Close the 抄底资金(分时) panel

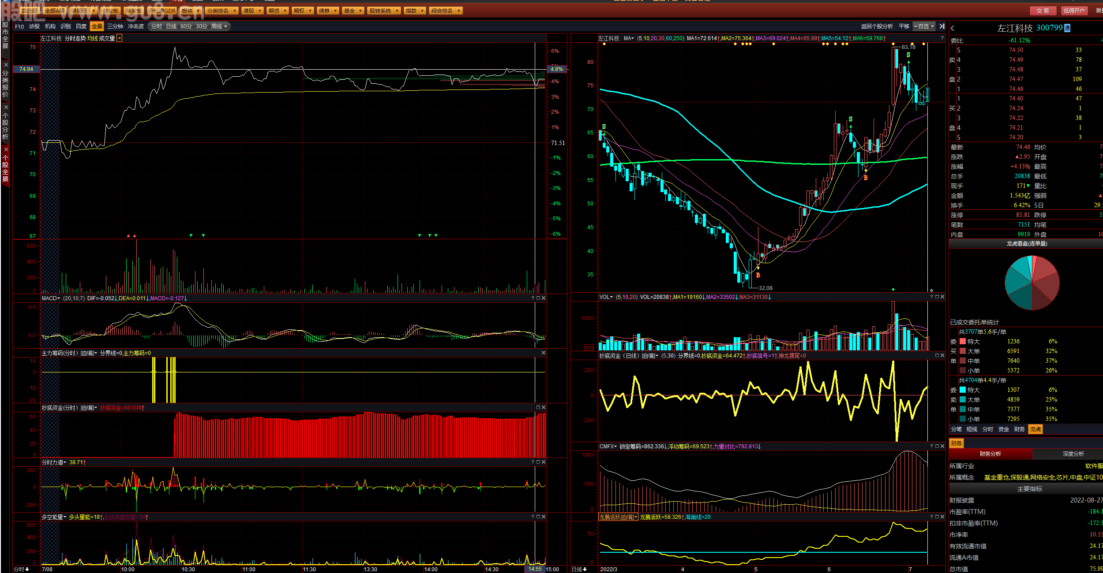544,408
